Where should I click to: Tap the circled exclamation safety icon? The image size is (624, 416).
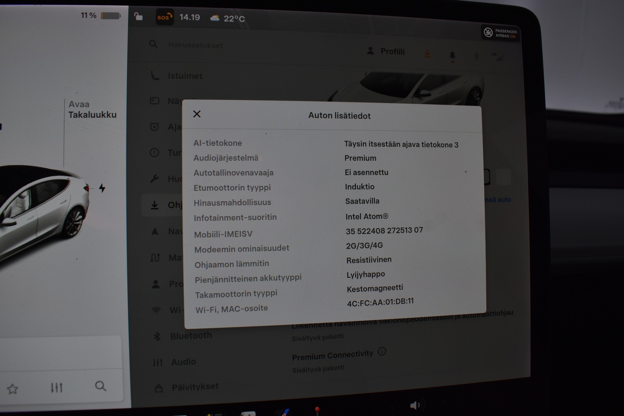coord(154,153)
